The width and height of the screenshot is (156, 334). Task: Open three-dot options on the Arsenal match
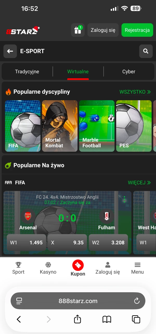point(125,199)
